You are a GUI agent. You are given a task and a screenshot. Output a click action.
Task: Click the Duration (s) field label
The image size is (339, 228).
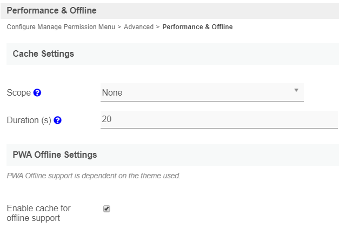(29, 120)
